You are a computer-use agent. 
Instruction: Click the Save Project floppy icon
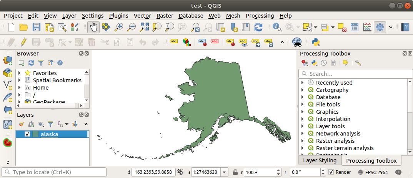[x=37, y=27]
